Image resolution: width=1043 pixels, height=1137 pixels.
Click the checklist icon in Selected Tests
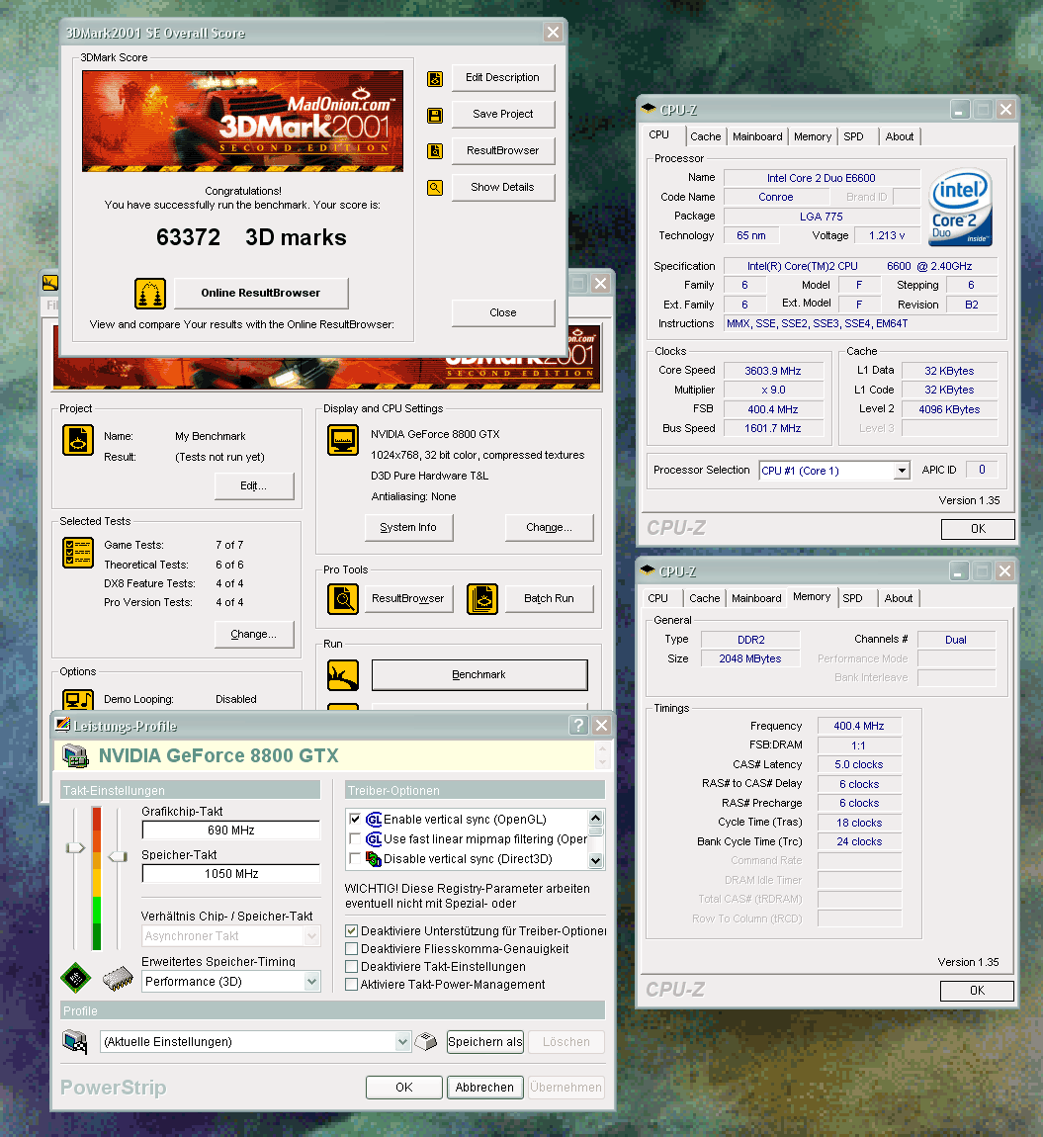point(78,553)
